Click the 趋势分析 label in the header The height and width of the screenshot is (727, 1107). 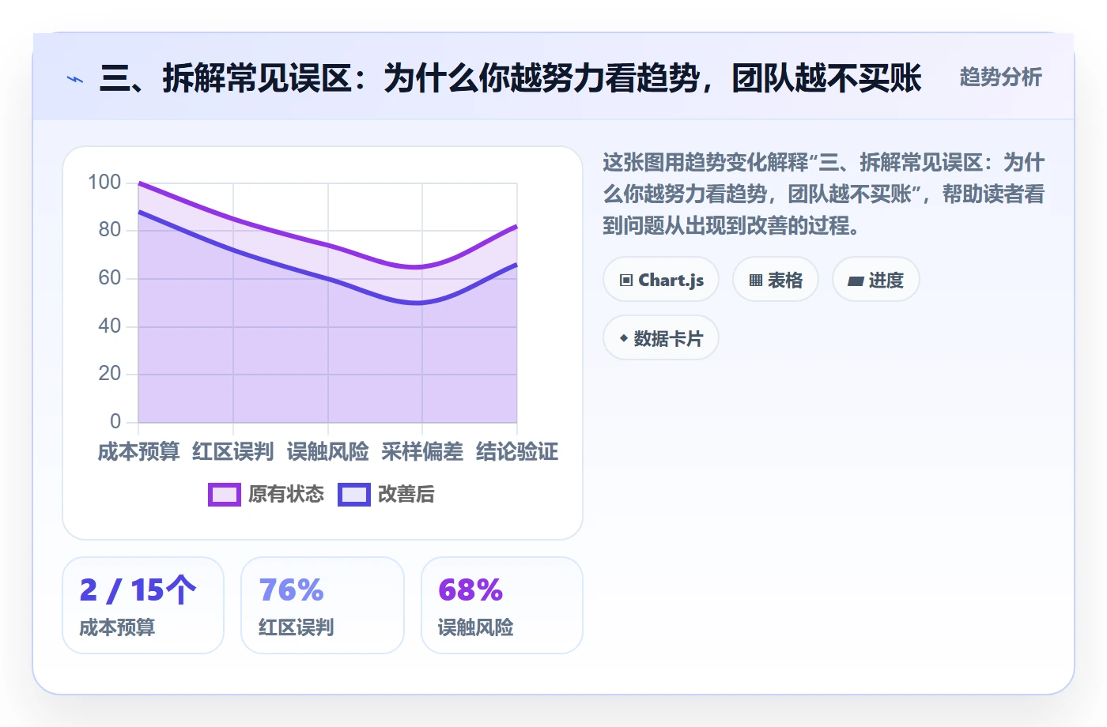[1000, 77]
